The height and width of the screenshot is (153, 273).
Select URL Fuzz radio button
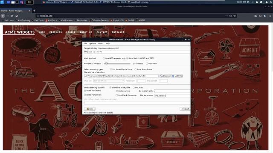pyautogui.click(x=134, y=88)
